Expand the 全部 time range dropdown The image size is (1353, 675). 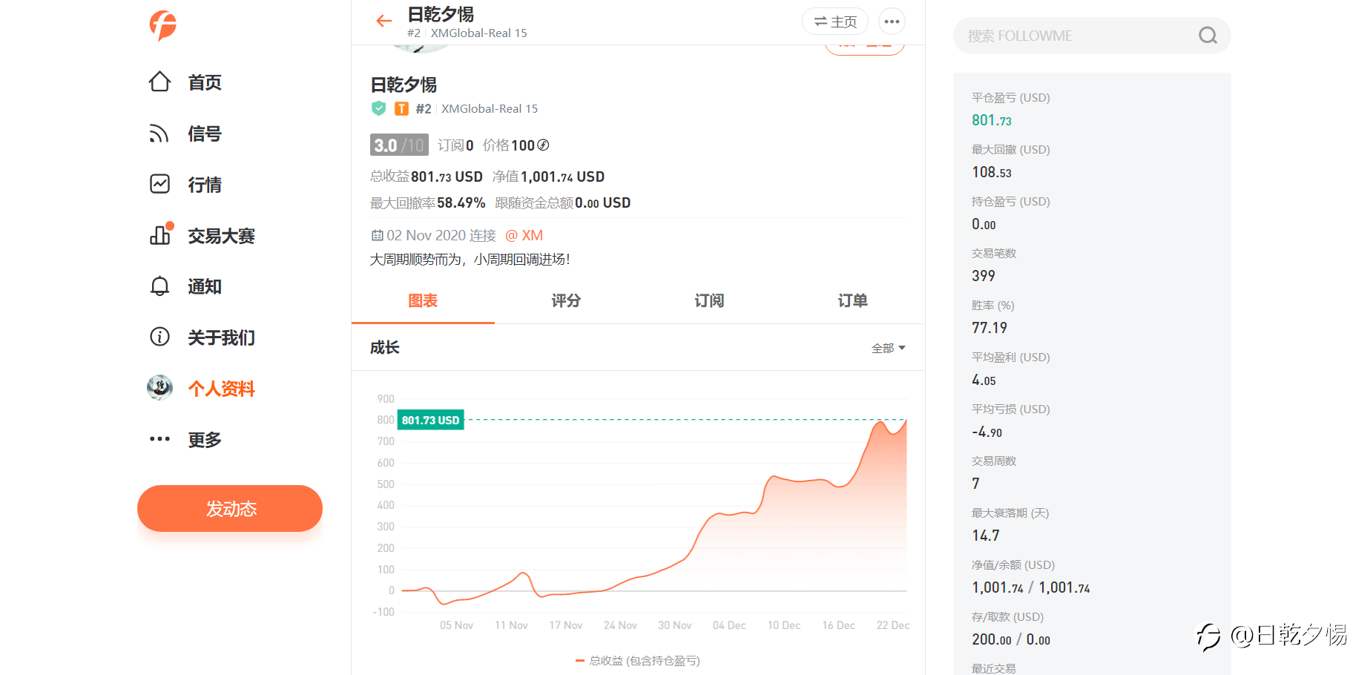(888, 348)
